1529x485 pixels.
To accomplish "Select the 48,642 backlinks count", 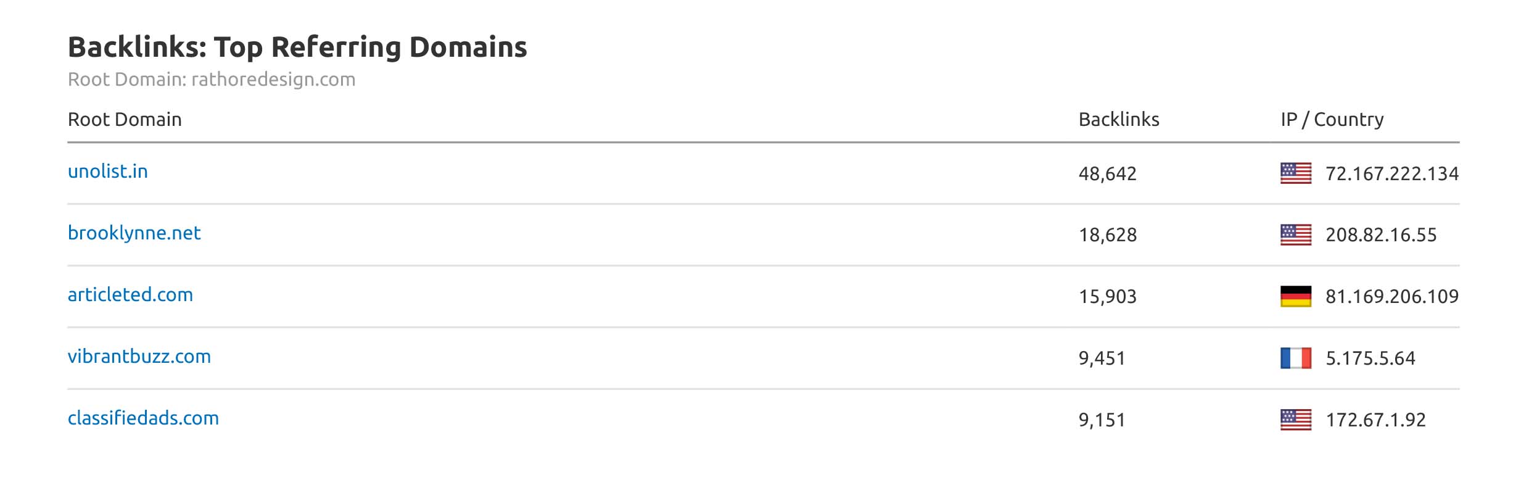I will [1107, 174].
